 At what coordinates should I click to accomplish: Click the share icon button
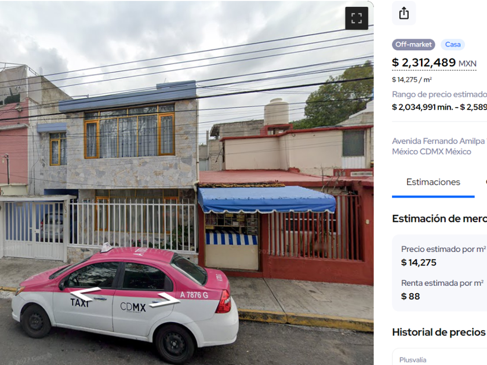click(x=404, y=13)
